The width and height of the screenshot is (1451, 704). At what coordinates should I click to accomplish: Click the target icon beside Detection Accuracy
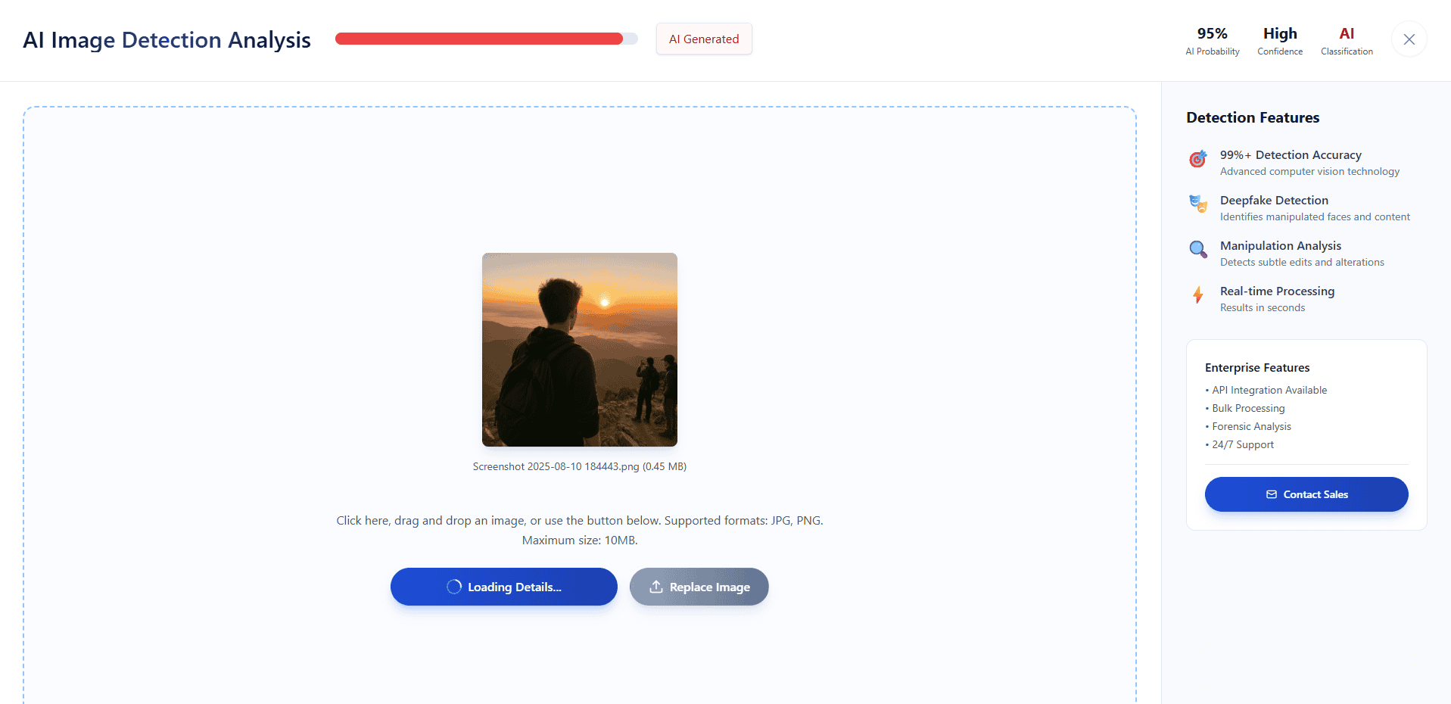pos(1197,159)
